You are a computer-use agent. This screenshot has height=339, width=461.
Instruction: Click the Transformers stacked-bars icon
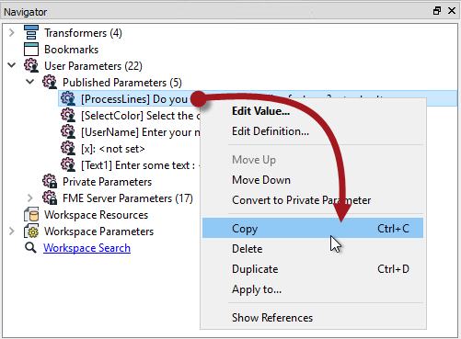click(31, 32)
